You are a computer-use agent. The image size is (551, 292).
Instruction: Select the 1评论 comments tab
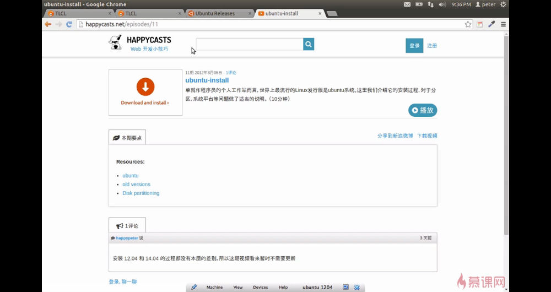127,225
